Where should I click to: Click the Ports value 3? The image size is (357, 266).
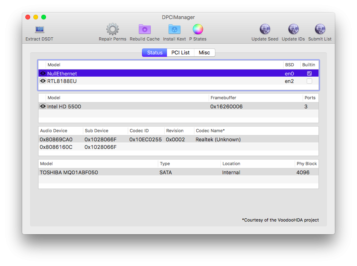pos(306,106)
